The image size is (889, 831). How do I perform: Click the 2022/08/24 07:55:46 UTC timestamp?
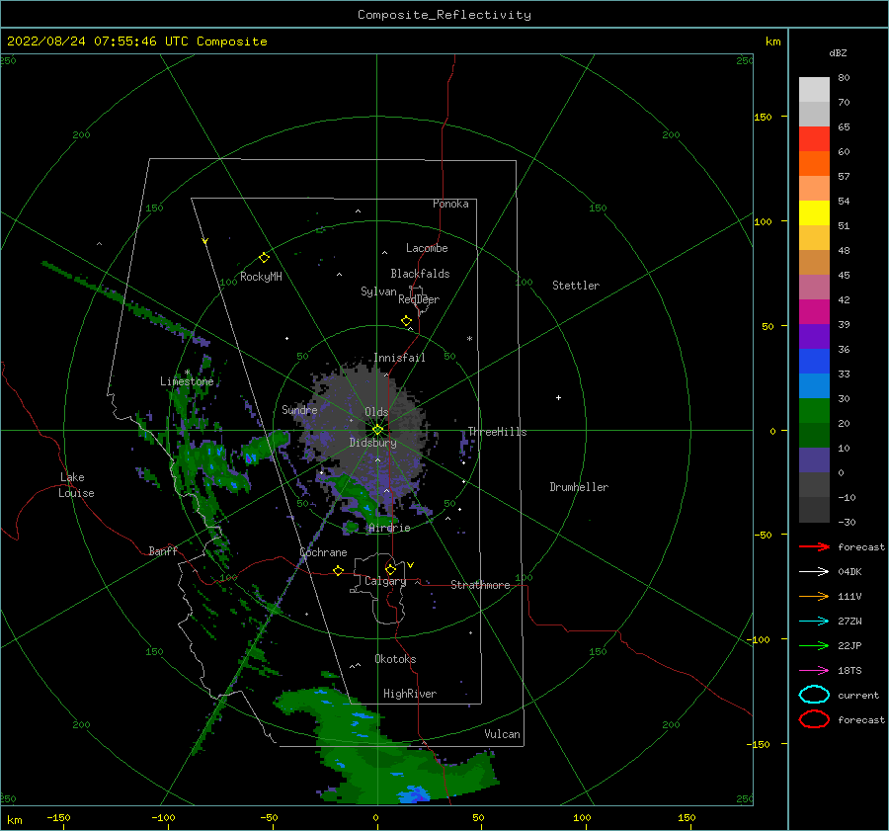(x=97, y=42)
